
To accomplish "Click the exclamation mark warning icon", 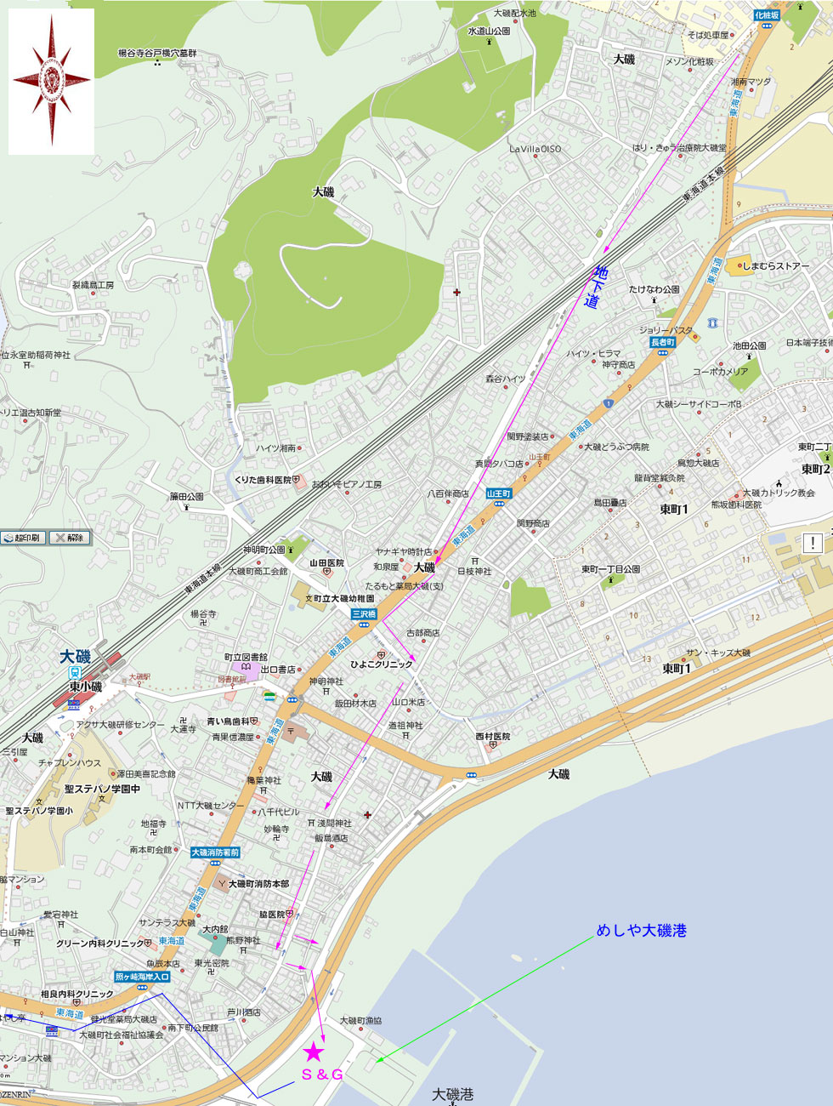I will click(x=813, y=543).
